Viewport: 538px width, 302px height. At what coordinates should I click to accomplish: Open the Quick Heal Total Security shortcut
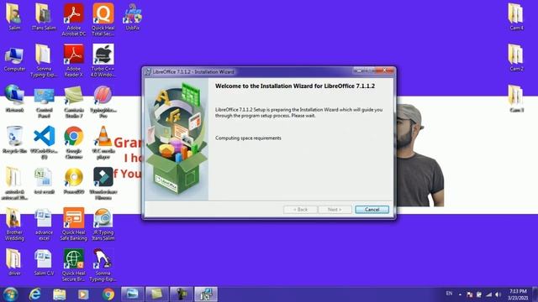click(x=103, y=19)
